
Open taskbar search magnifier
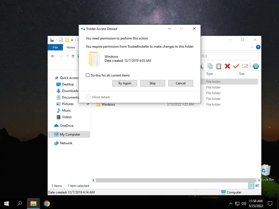tap(20, 204)
